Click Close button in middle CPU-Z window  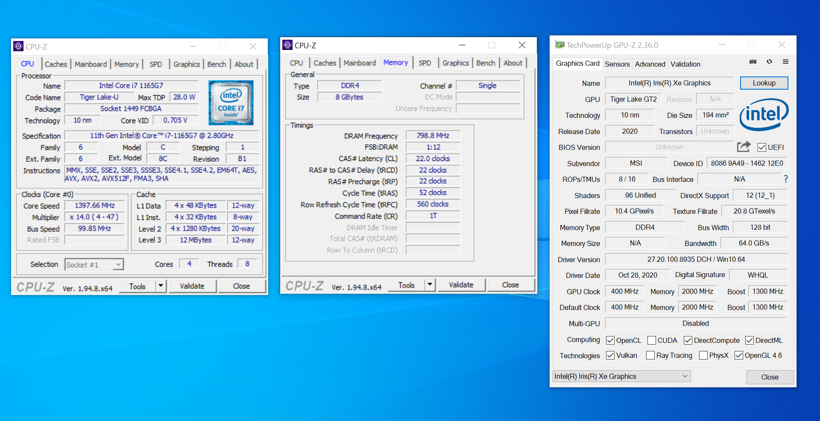point(510,285)
